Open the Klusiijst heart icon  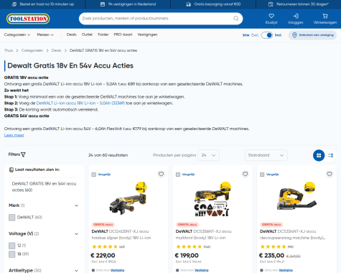[271, 16]
